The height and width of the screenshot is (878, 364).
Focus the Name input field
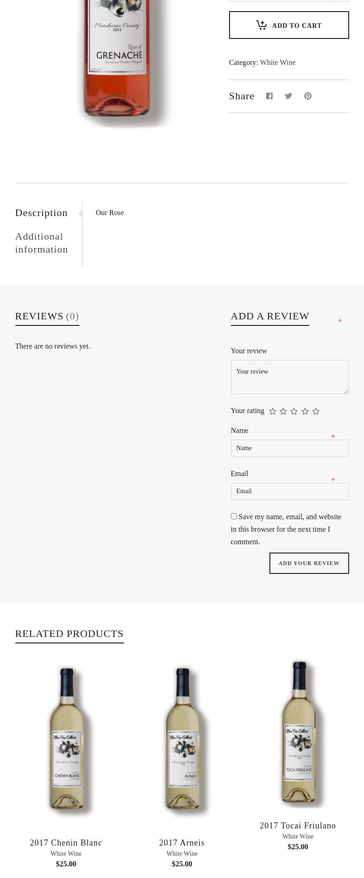pos(289,448)
